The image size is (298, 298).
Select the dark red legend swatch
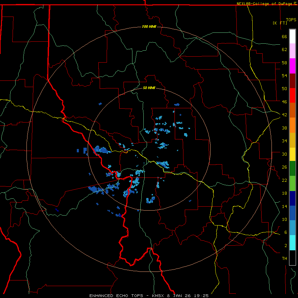pyautogui.click(x=292, y=80)
